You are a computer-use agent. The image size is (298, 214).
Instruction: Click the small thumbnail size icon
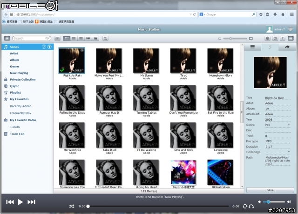pos(220,39)
